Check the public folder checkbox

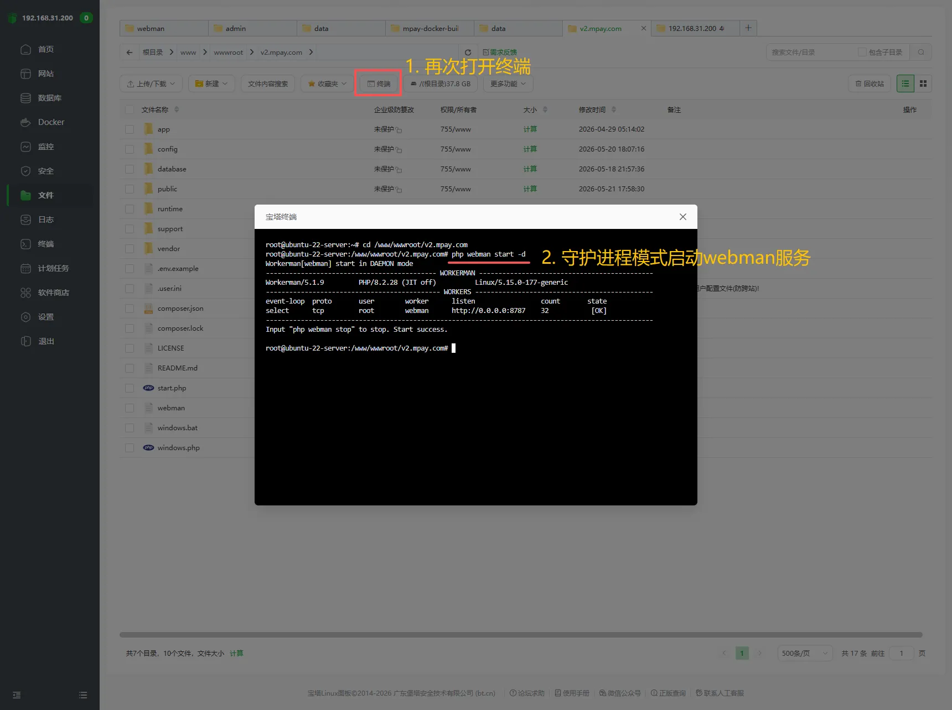[x=130, y=189]
